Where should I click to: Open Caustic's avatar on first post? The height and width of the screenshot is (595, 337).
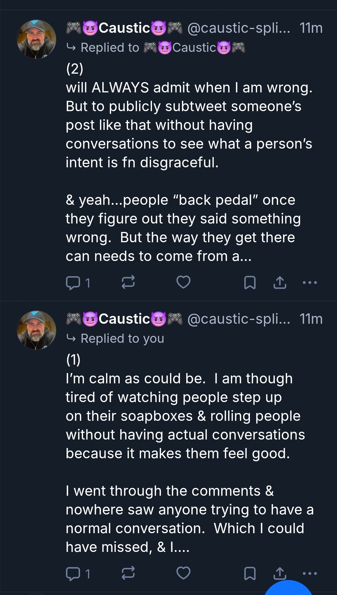[37, 39]
